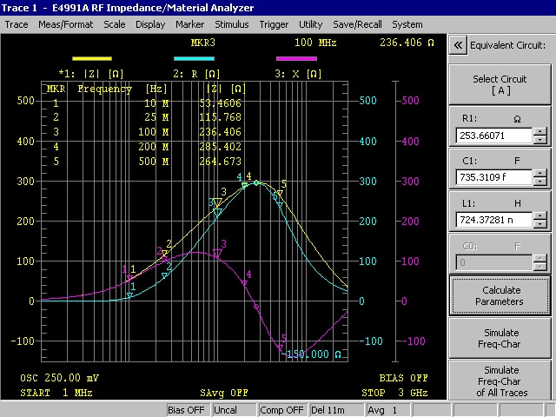This screenshot has width=556, height=417.
Task: Open the Marker menu
Action: pos(189,24)
